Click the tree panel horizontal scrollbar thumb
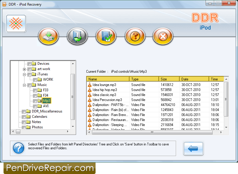The width and height of the screenshot is (238, 174). pos(18,131)
